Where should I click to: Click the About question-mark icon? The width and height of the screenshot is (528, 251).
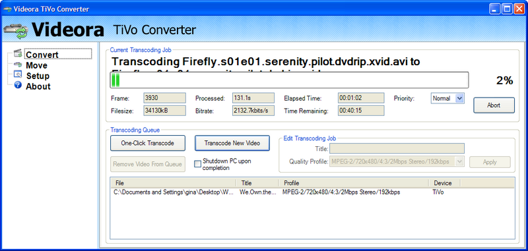(18, 86)
